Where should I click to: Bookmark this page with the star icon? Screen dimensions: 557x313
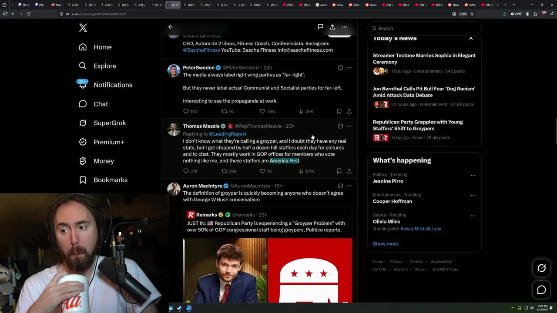(472, 14)
